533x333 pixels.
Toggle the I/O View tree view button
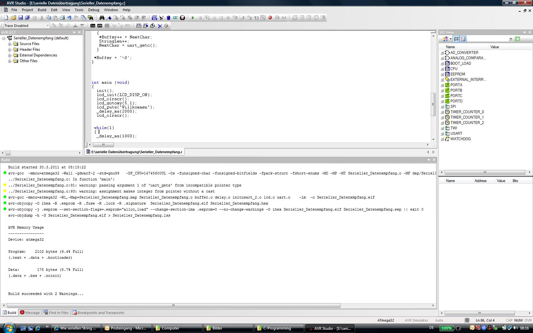pyautogui.click(x=456, y=39)
